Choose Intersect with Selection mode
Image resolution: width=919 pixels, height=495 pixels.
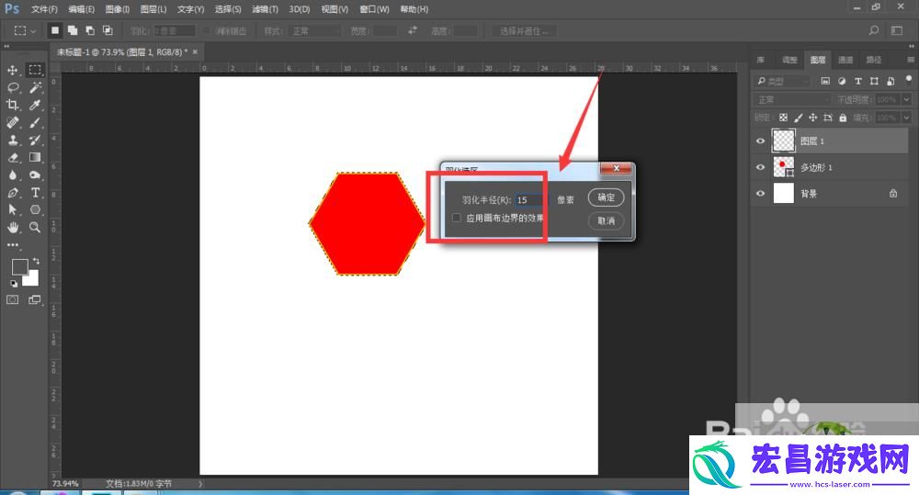pos(108,30)
